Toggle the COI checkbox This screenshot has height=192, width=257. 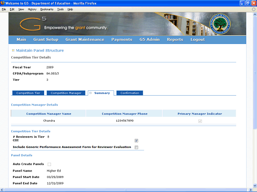coord(137,140)
